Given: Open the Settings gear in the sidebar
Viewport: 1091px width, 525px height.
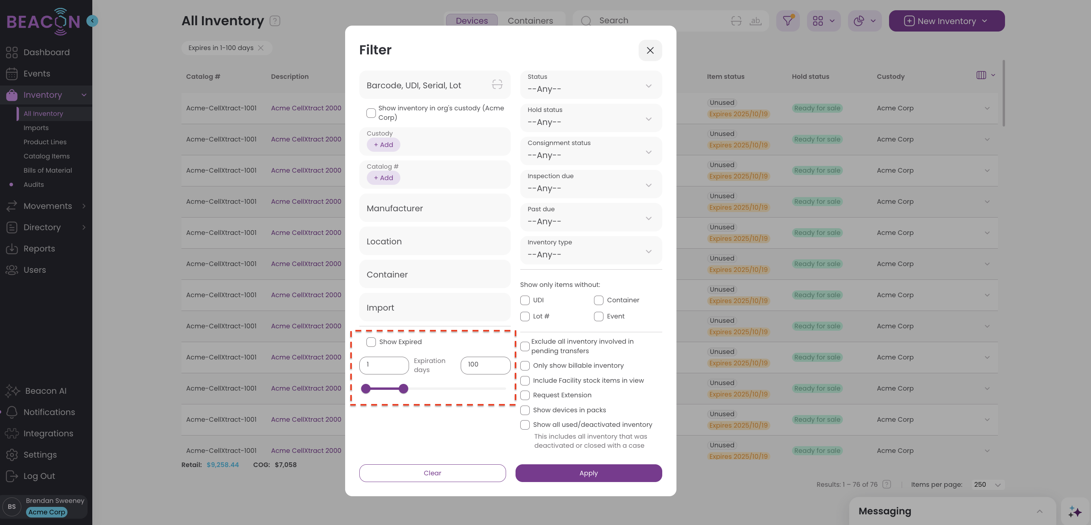Looking at the screenshot, I should [x=12, y=454].
